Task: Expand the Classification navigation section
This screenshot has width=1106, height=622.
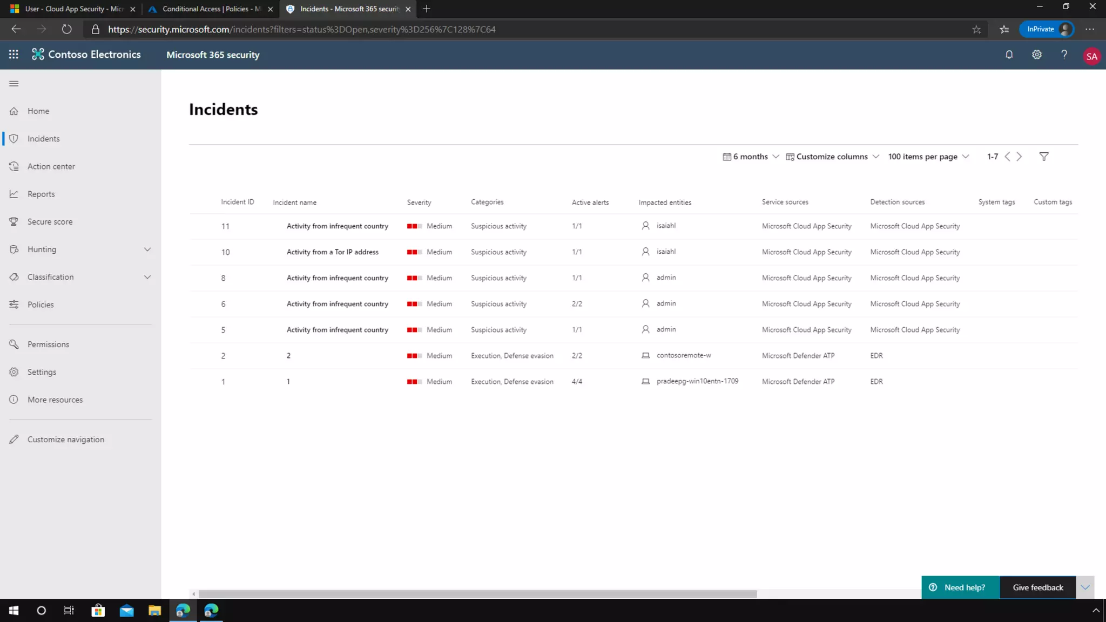Action: pyautogui.click(x=147, y=277)
